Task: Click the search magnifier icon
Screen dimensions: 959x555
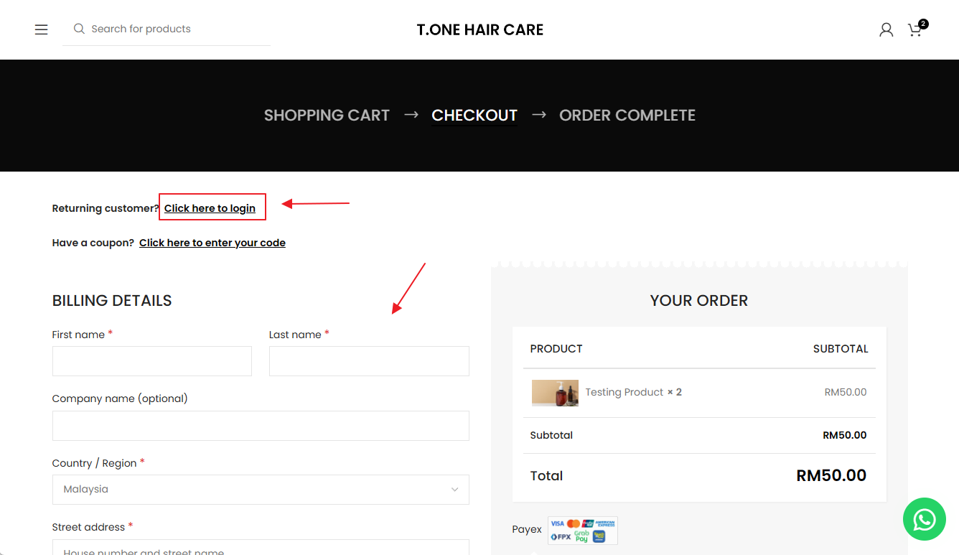Action: (79, 29)
